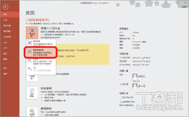Screen dimensions: 189x117
Task: Click 新增作者 (Add an author)
Action: 136,81
